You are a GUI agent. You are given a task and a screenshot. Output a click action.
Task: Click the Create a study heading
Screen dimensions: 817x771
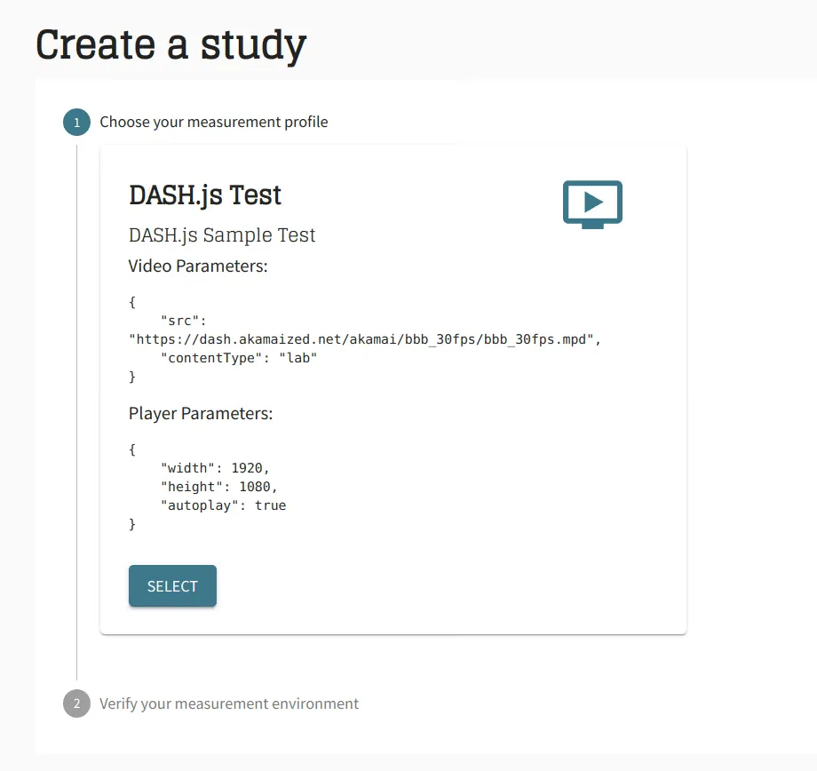click(171, 45)
